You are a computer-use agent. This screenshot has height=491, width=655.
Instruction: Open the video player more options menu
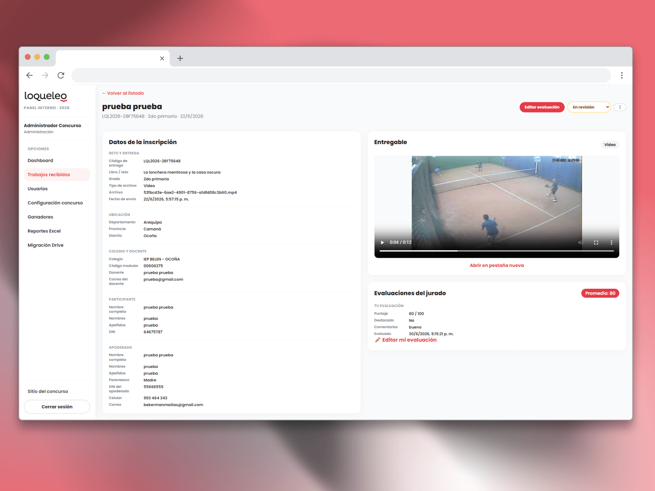pyautogui.click(x=611, y=242)
